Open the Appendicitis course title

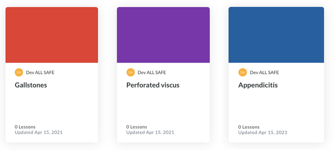click(x=258, y=85)
